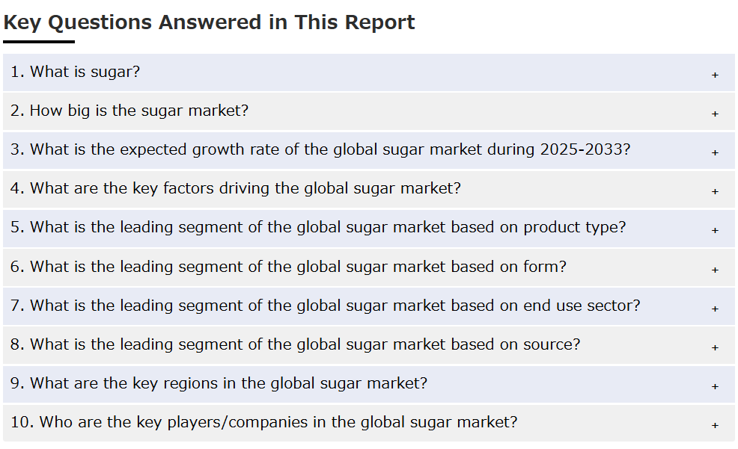Image resolution: width=738 pixels, height=449 pixels.
Task: Click plus icon for key players question
Action: pyautogui.click(x=715, y=426)
